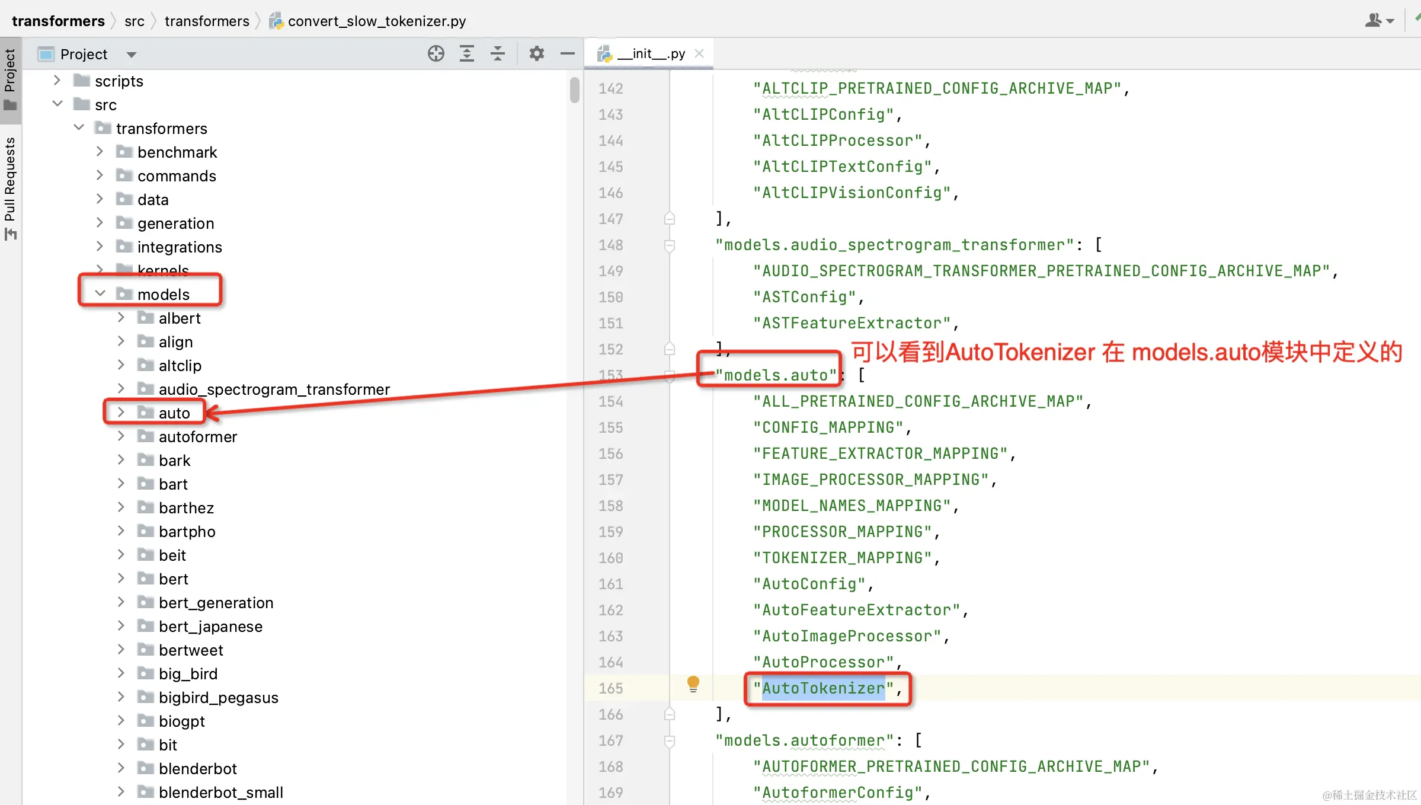The height and width of the screenshot is (805, 1421).
Task: Close the __init__.py tab
Action: pyautogui.click(x=699, y=54)
